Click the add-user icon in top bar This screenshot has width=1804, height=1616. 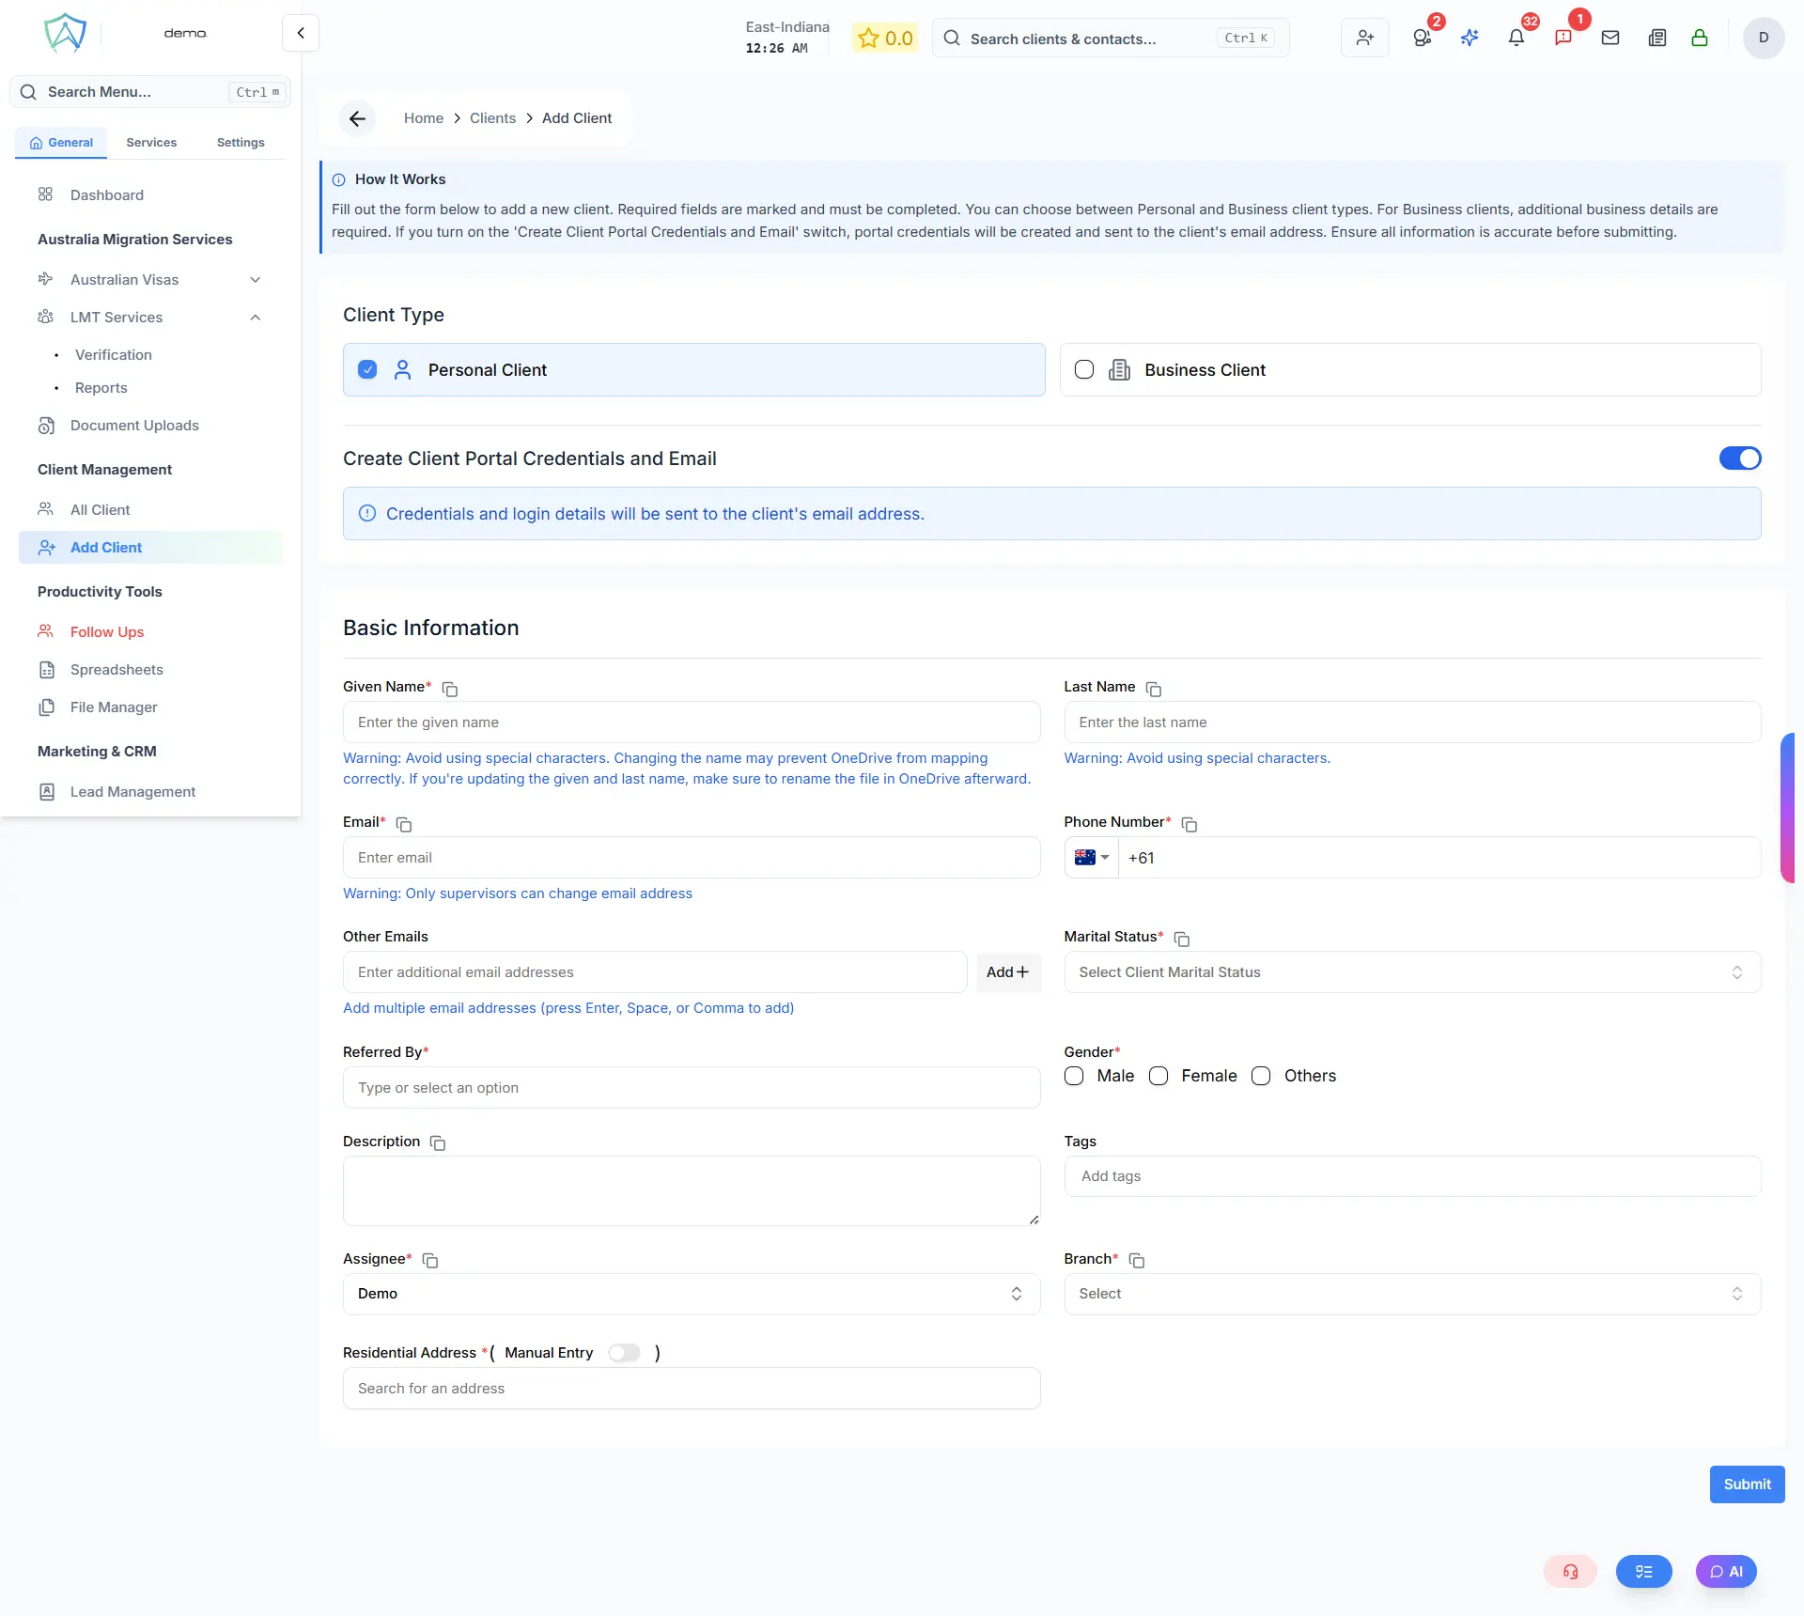[x=1364, y=38]
